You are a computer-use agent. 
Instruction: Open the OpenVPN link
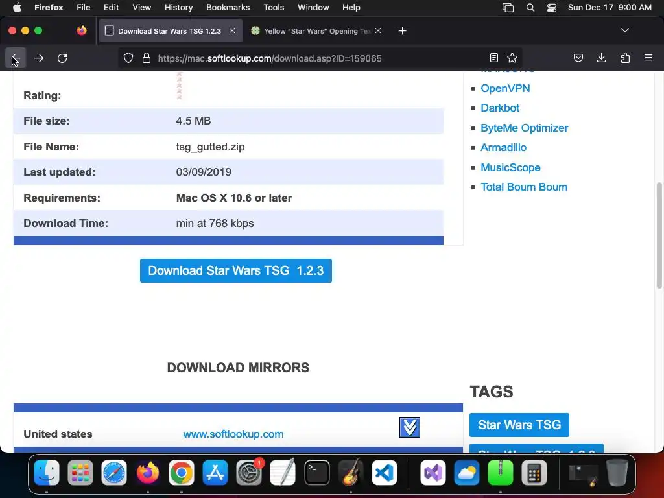pyautogui.click(x=505, y=88)
